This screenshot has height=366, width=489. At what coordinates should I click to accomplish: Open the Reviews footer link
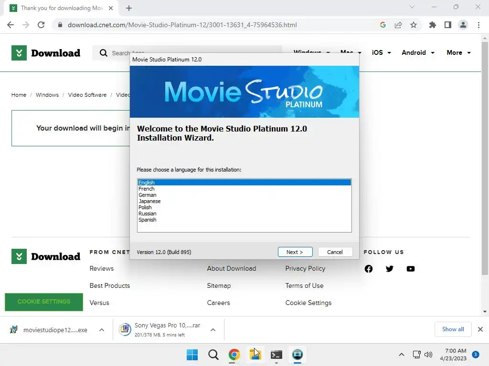[102, 268]
